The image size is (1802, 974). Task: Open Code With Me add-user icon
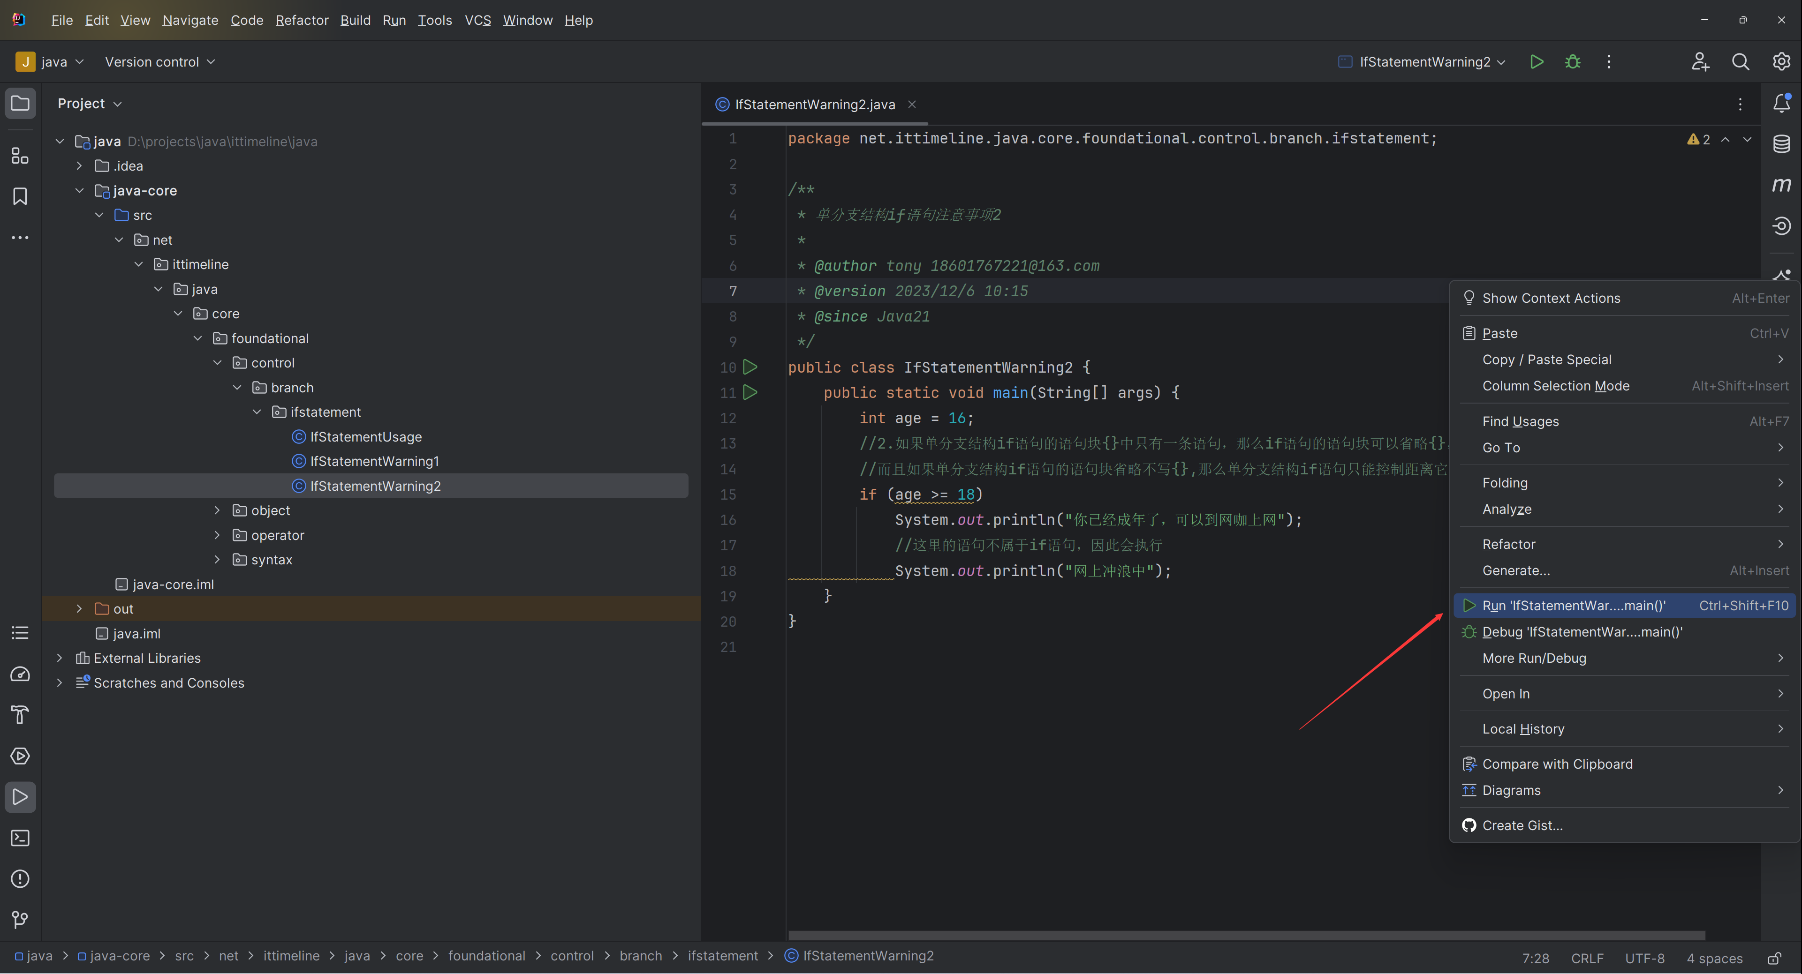point(1700,61)
